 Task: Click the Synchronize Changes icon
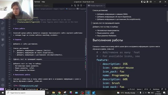click(14, 89)
